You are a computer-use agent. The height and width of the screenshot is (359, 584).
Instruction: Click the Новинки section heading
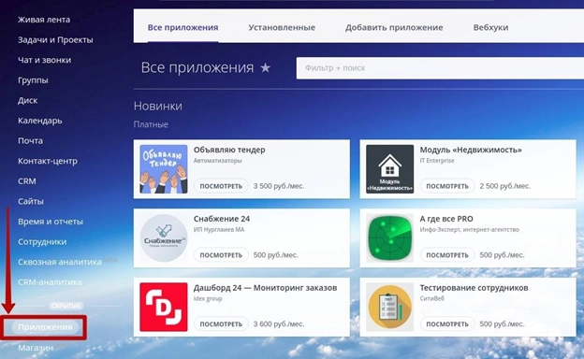click(x=158, y=106)
